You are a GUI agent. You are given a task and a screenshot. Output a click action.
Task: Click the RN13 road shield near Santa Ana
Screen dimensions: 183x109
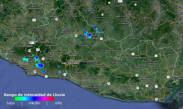[32, 43]
